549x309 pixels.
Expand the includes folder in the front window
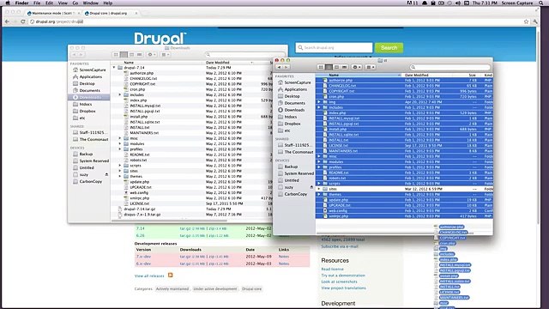[x=319, y=107]
